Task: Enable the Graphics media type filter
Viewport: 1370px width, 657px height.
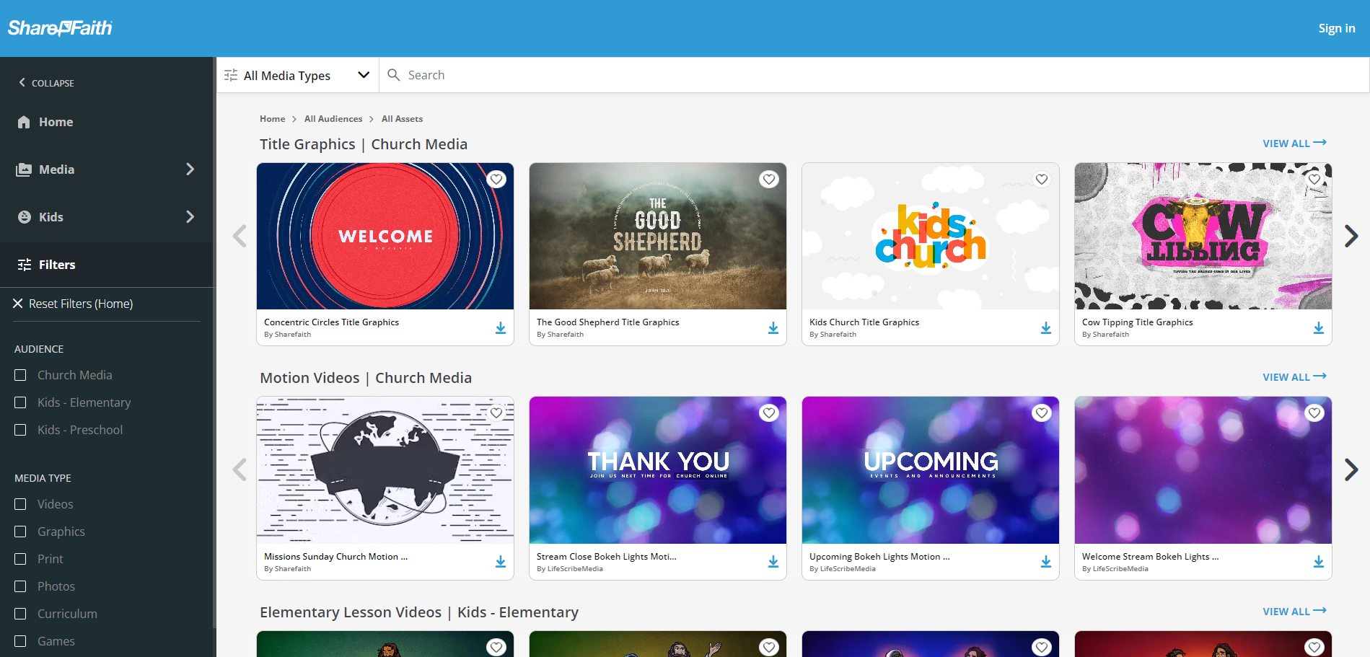Action: click(x=20, y=532)
